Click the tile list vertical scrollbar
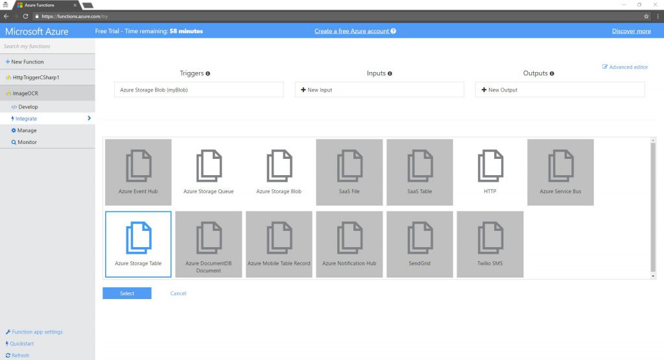664x360 pixels. pyautogui.click(x=653, y=208)
